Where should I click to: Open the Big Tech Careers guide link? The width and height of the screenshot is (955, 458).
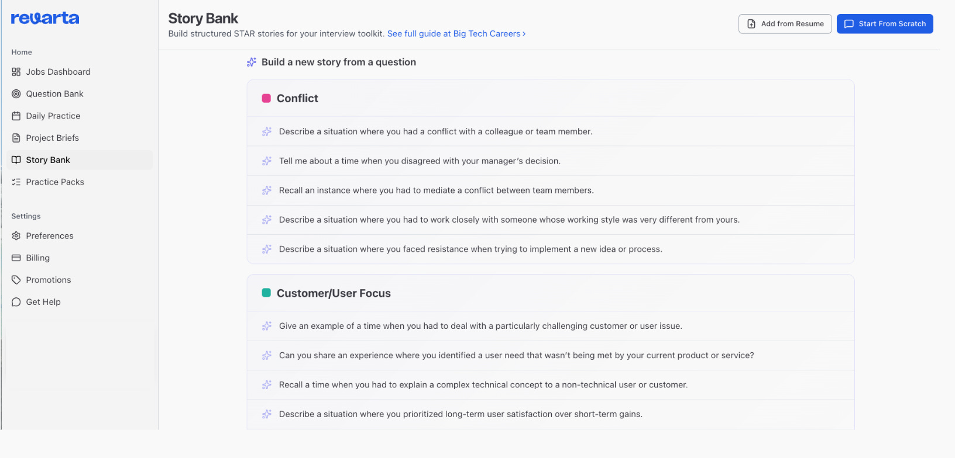pyautogui.click(x=456, y=34)
